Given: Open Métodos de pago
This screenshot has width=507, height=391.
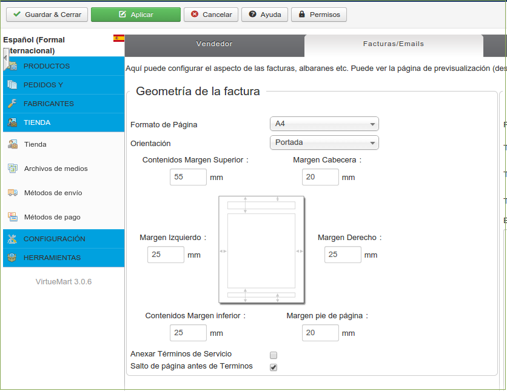Looking at the screenshot, I should [64, 217].
